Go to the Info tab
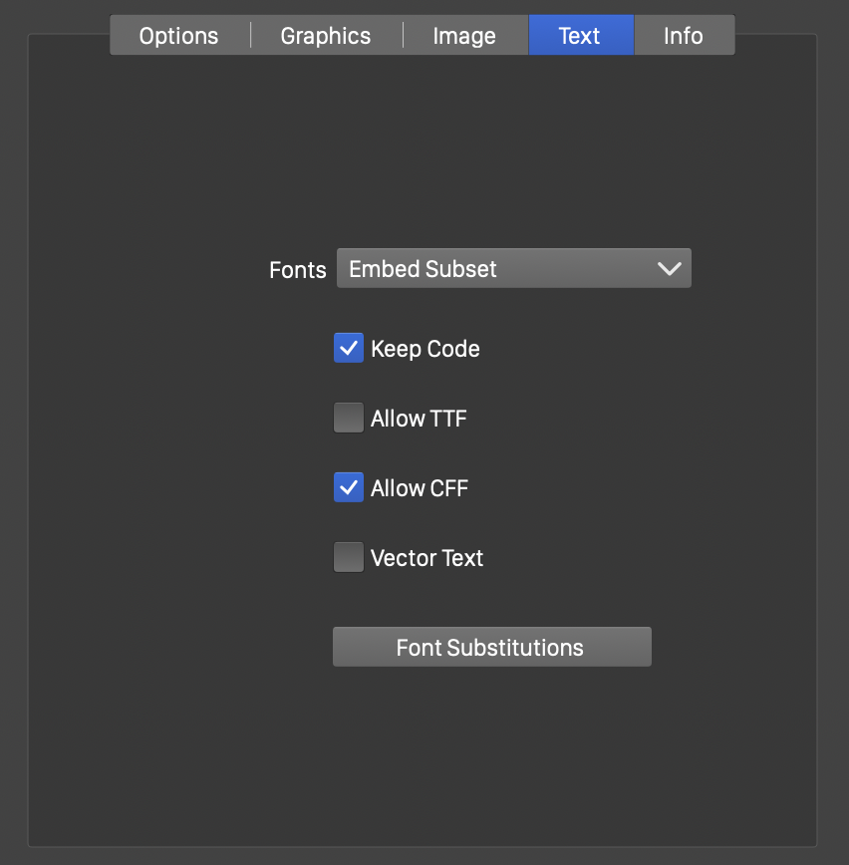 pyautogui.click(x=684, y=36)
